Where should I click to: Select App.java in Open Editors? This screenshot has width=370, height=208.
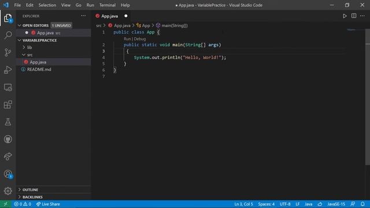54,33
